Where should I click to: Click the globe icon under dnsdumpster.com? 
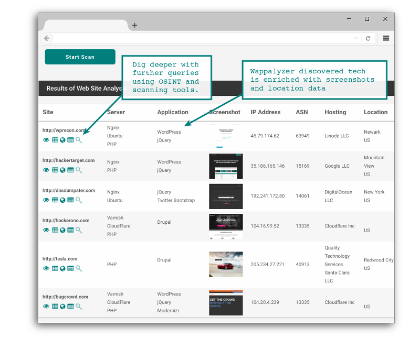click(x=62, y=200)
